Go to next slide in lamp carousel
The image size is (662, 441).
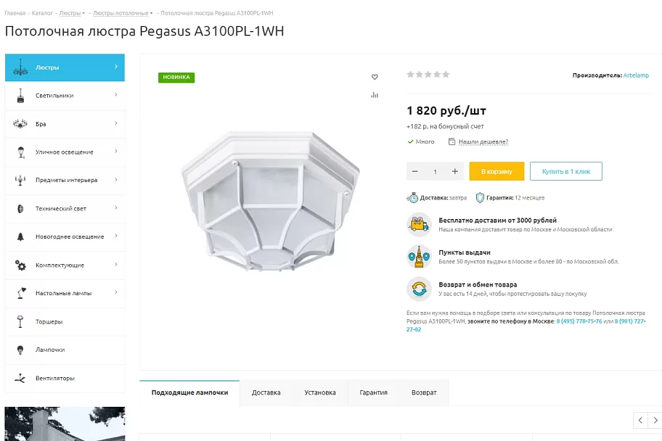[655, 420]
